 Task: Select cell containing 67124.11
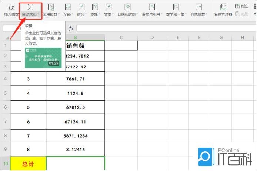76,122
